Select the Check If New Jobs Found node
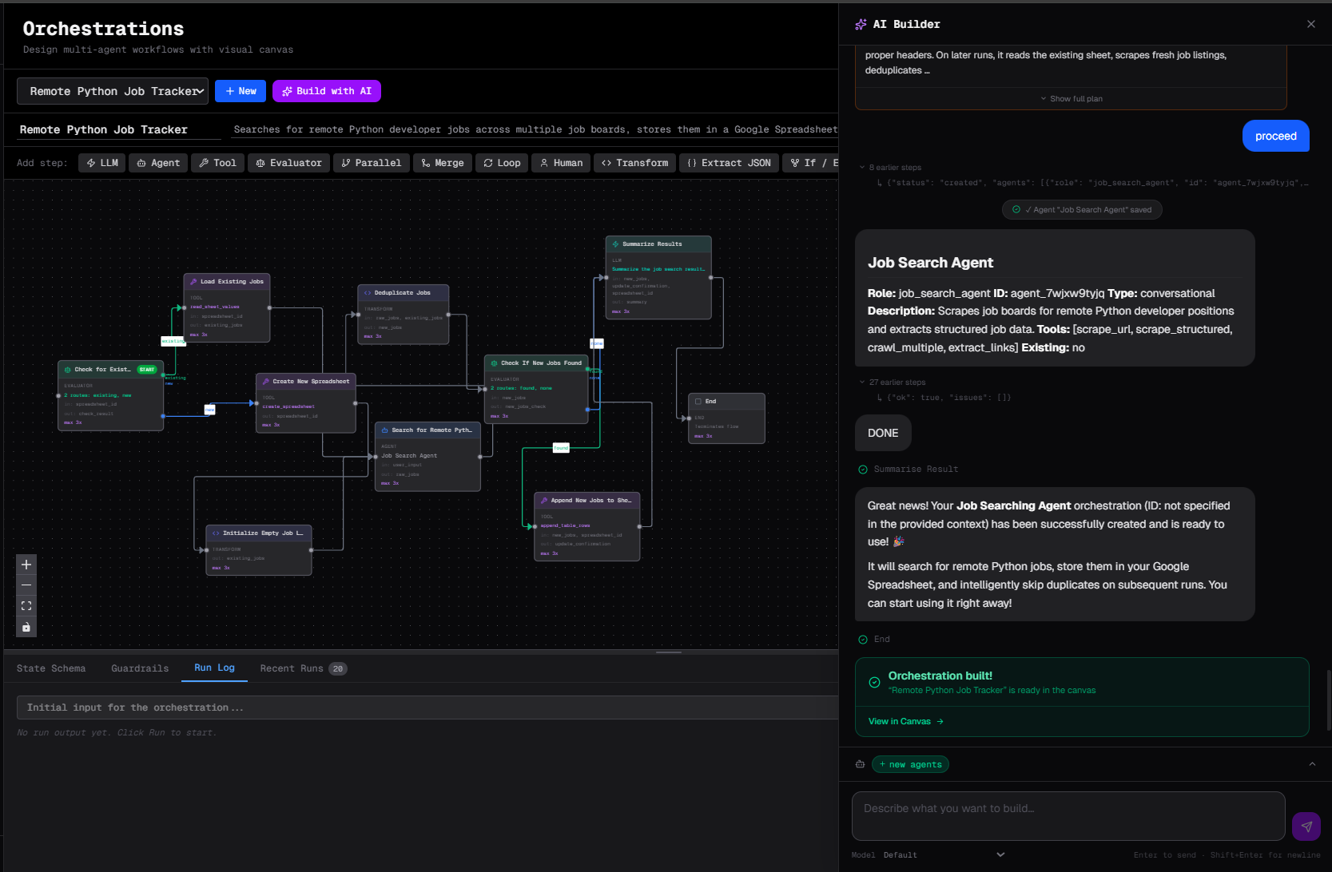This screenshot has width=1332, height=872. 536,389
